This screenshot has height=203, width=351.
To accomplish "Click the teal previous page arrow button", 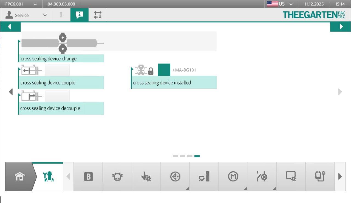I will tap(10, 27).
